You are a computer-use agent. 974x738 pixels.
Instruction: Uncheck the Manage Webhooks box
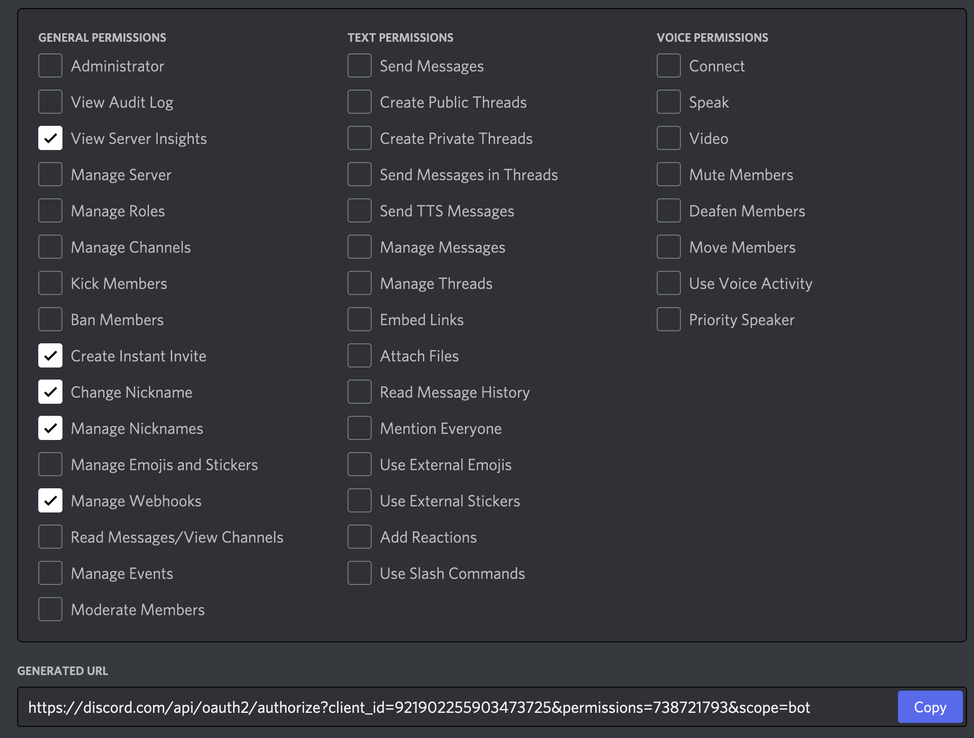tap(50, 500)
